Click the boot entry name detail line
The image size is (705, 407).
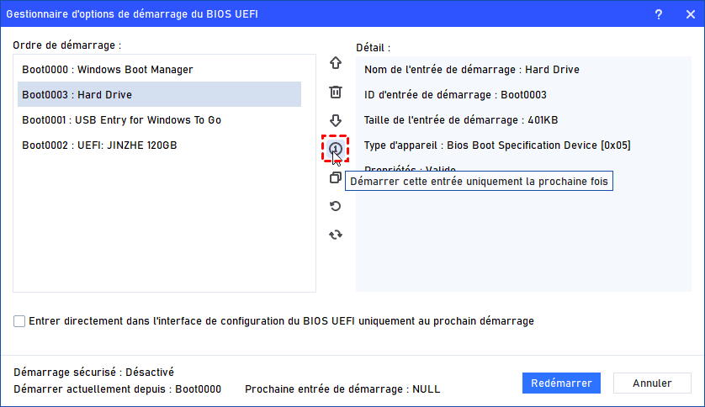(x=471, y=70)
